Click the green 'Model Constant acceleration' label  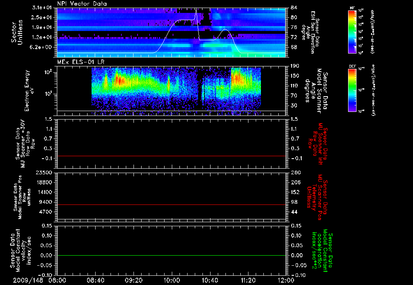(322, 250)
